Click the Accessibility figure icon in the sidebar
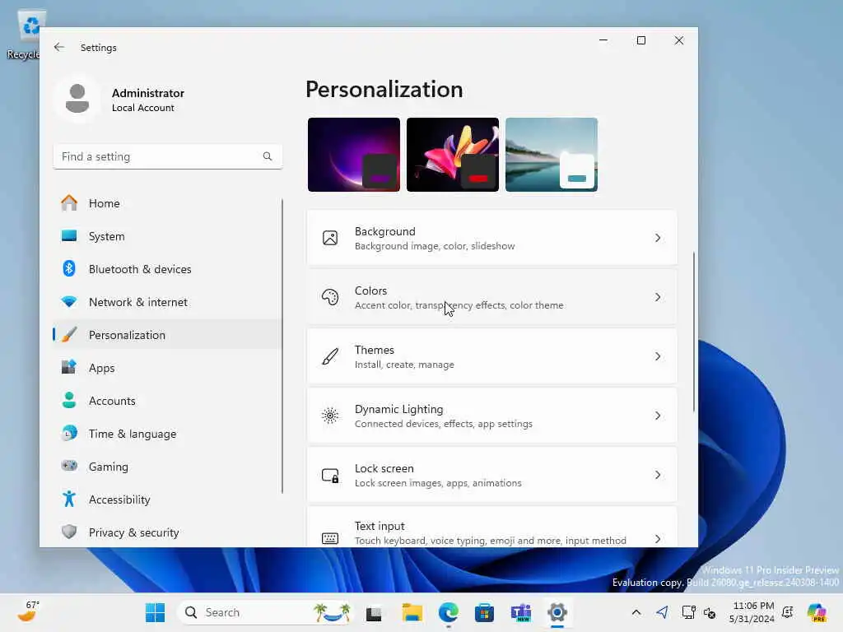843x632 pixels. [x=69, y=500]
